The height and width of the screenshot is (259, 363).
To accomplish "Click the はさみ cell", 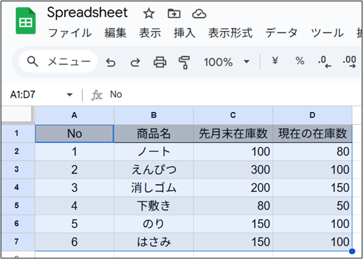I will [x=154, y=242].
